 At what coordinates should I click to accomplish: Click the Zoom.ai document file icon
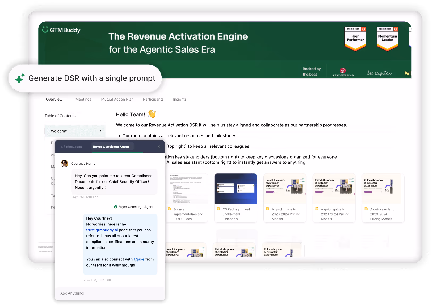point(169,209)
